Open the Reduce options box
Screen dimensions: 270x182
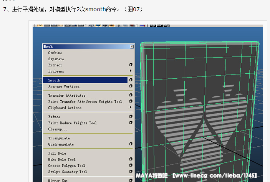coord(131,117)
